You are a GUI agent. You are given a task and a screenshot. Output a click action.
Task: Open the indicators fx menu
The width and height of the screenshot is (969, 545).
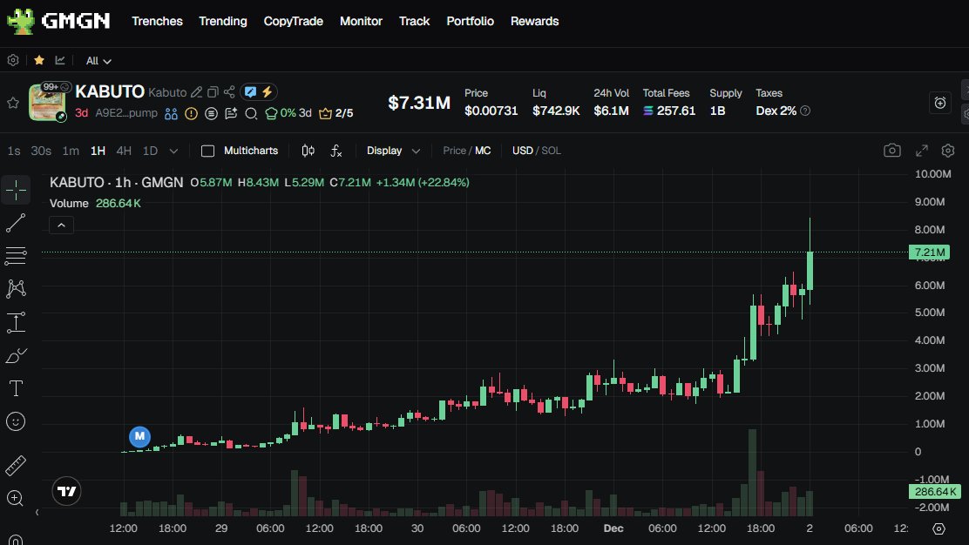pyautogui.click(x=336, y=151)
